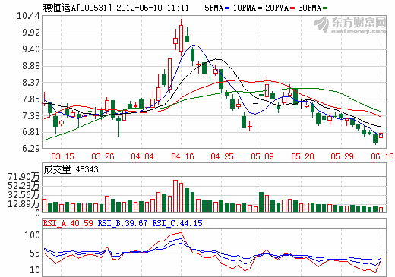Select the 05-09 date label
This screenshot has height=277, width=395.
[x=262, y=156]
